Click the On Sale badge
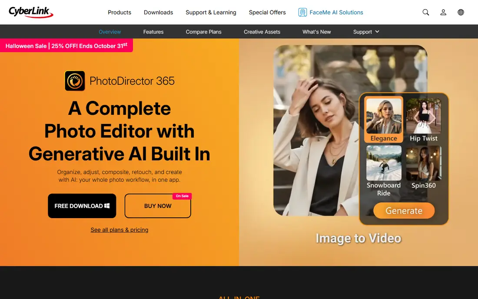 click(182, 196)
